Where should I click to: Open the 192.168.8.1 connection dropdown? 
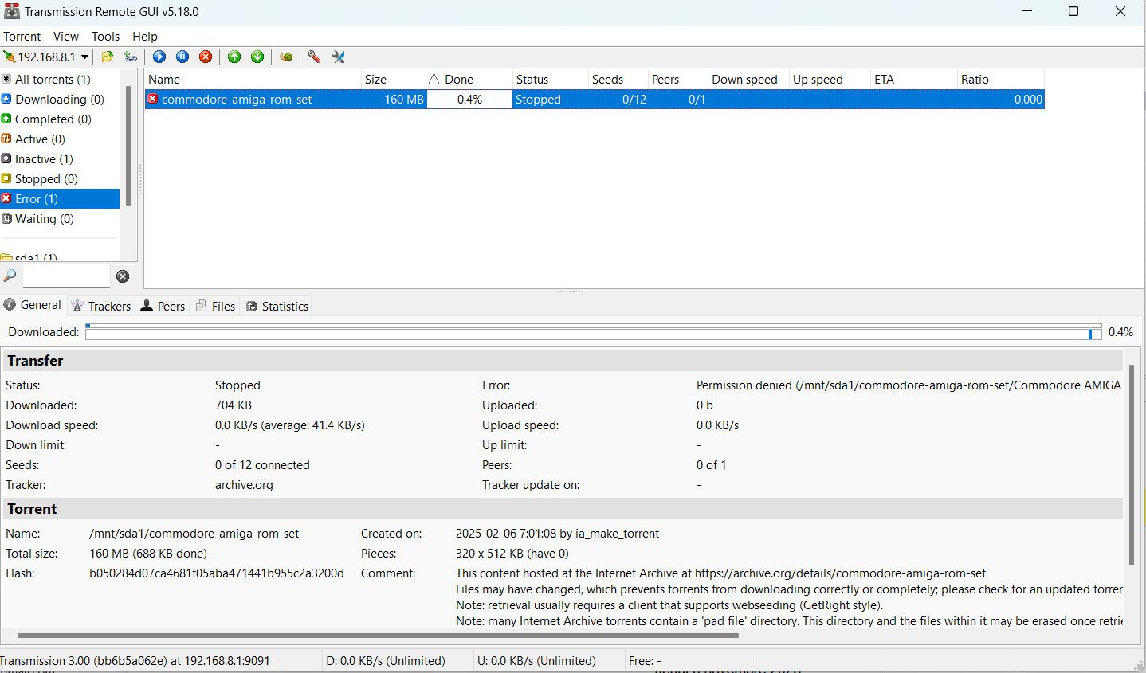[x=84, y=57]
